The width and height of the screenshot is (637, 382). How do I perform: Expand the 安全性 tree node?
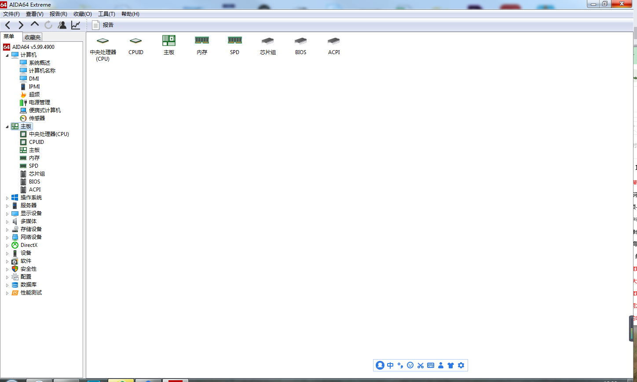7,269
